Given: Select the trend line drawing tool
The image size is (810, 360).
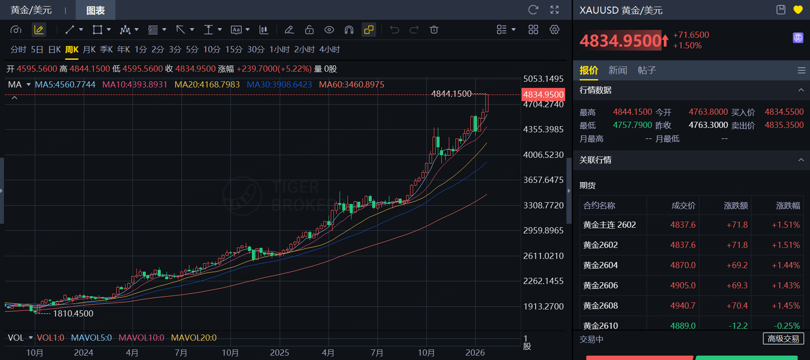Looking at the screenshot, I should 70,30.
